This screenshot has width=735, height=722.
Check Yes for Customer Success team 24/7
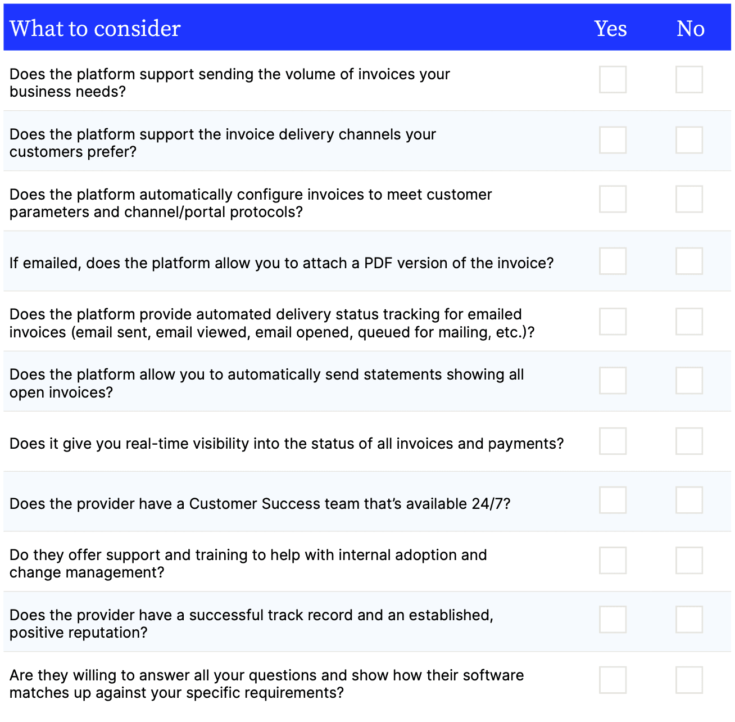pos(612,500)
